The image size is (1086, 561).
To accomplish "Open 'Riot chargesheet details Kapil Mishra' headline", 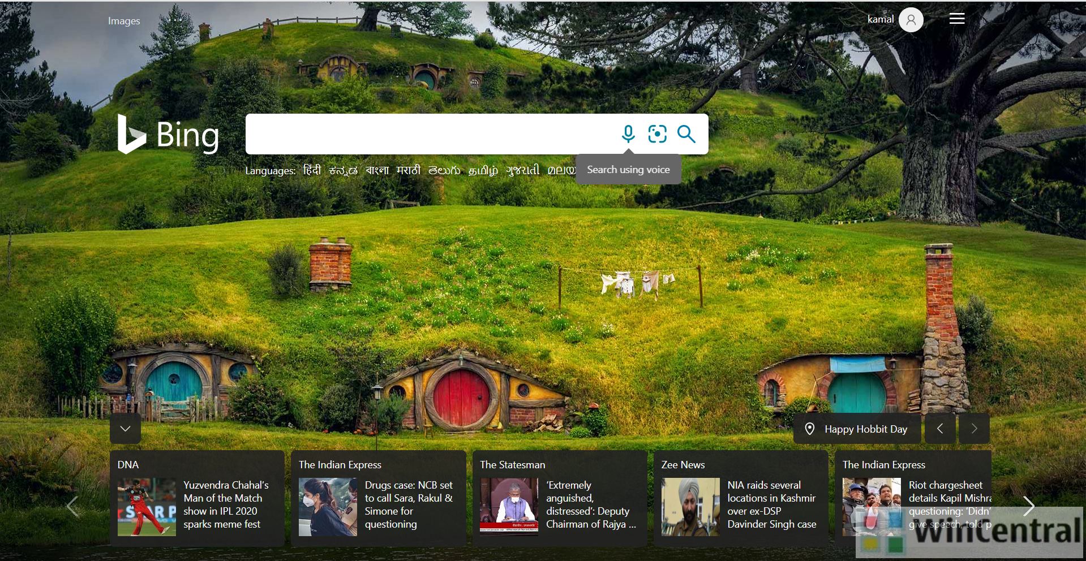I will (x=950, y=504).
